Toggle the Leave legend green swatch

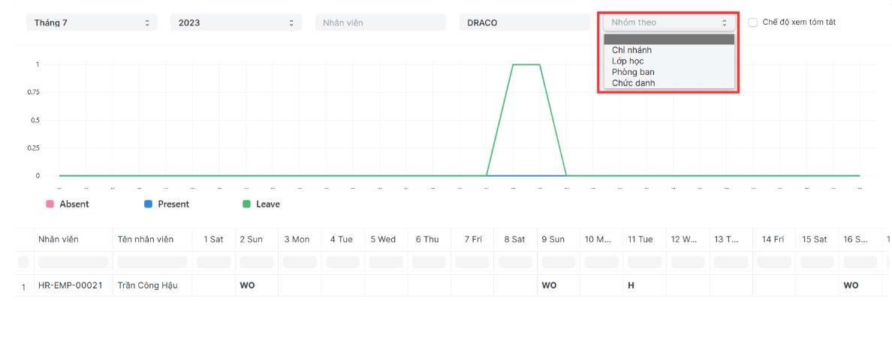(247, 204)
